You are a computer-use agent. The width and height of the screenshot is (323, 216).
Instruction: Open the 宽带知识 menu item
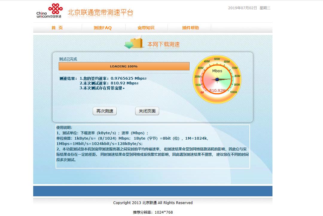[x=146, y=28]
